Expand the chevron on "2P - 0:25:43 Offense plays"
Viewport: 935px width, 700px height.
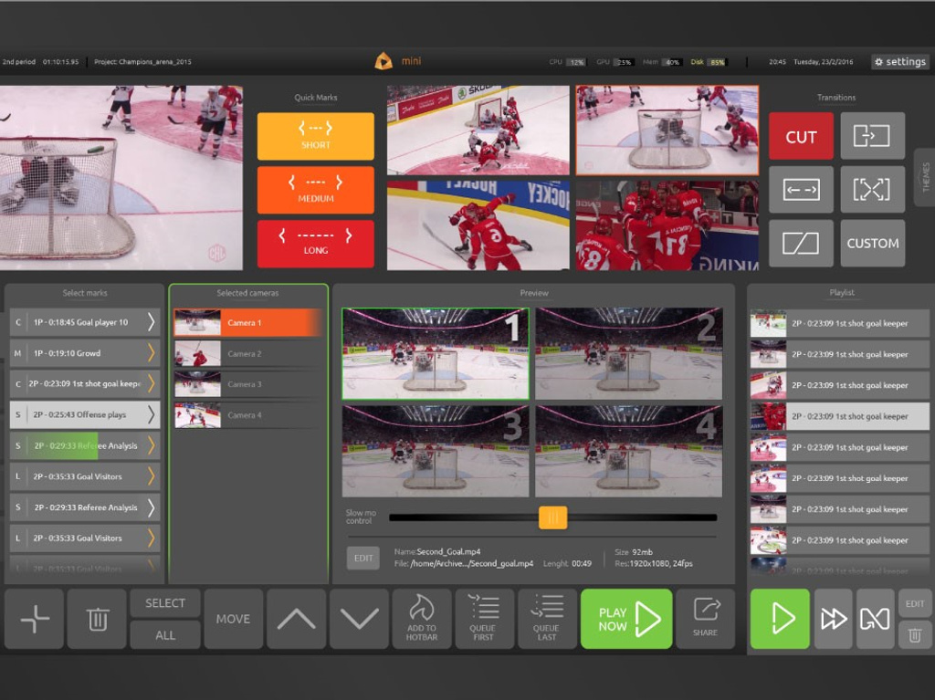coord(152,414)
